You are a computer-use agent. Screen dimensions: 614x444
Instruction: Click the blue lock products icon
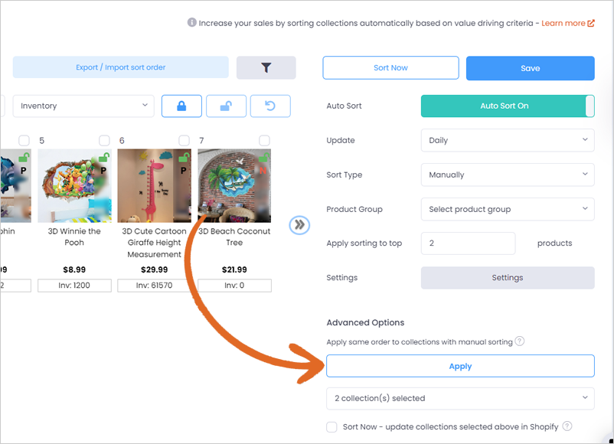[181, 106]
